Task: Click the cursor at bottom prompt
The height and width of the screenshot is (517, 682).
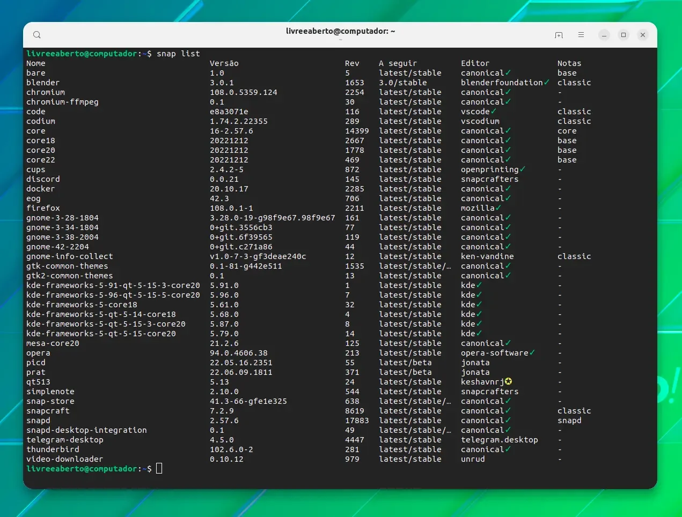Action: coord(159,469)
